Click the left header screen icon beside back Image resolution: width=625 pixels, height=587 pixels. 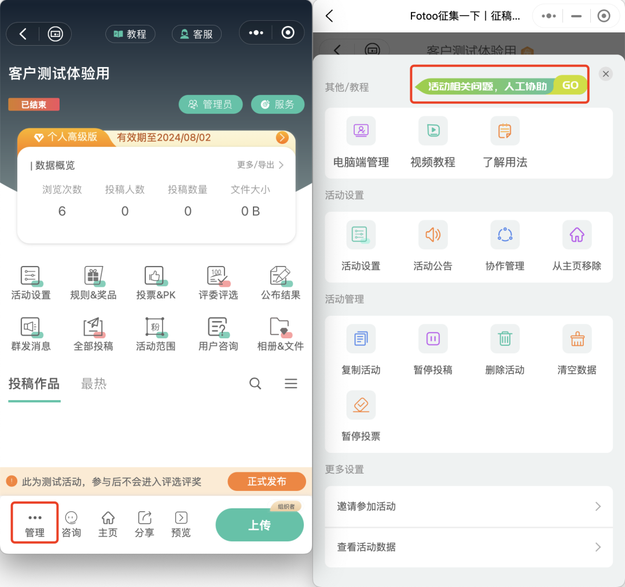coord(55,34)
